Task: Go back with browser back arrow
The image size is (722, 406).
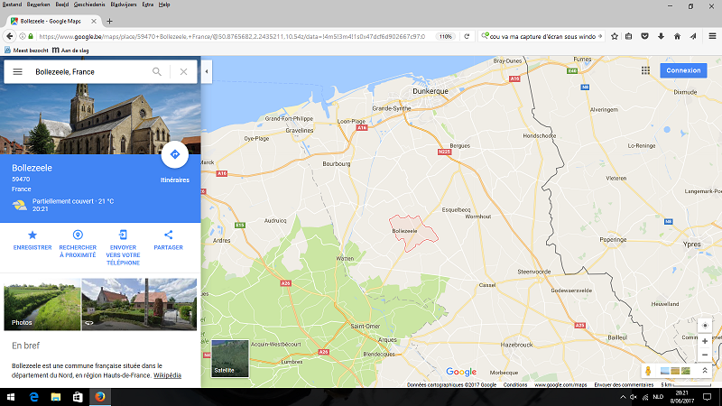Action: (x=10, y=36)
